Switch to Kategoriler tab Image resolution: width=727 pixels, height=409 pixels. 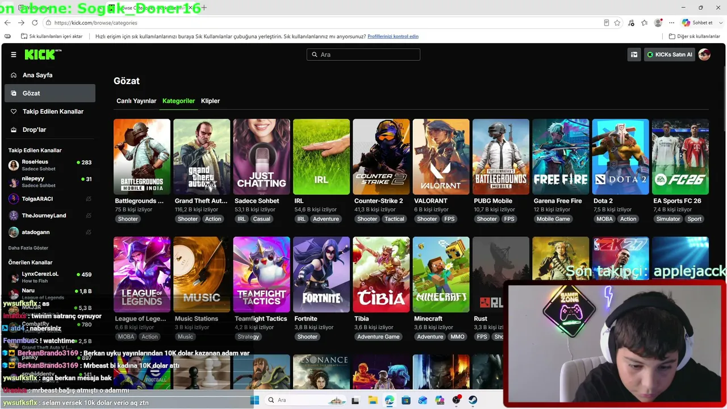coord(178,101)
